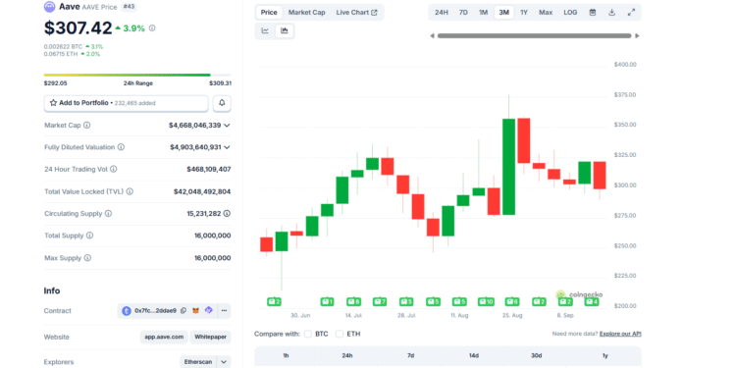Screen dimensions: 736x368
Task: Open the Explorers dropdown arrow
Action: click(x=224, y=362)
